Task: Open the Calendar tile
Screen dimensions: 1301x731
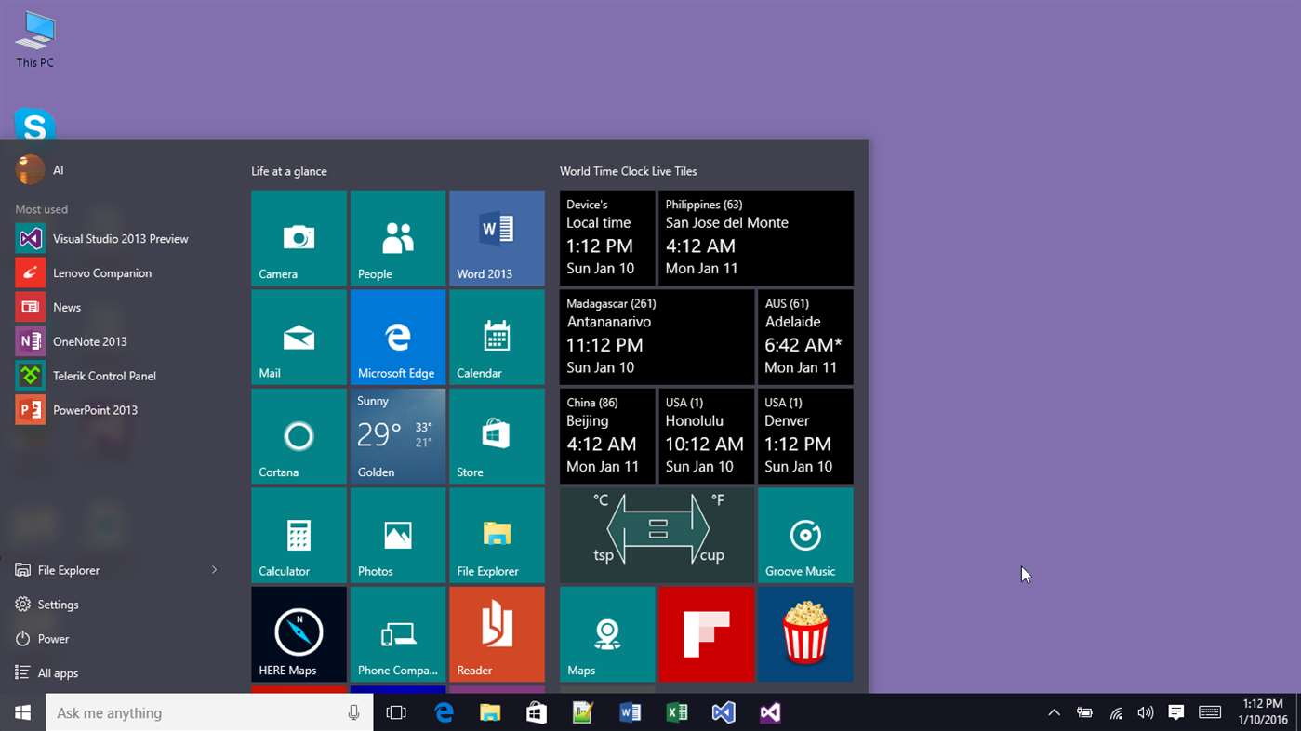Action: (497, 337)
